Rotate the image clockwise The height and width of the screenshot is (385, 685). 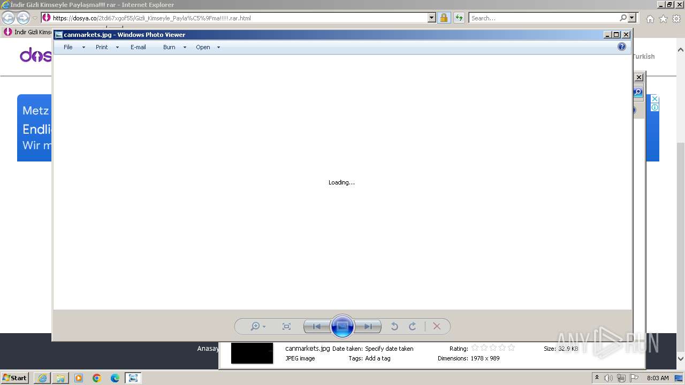click(413, 326)
